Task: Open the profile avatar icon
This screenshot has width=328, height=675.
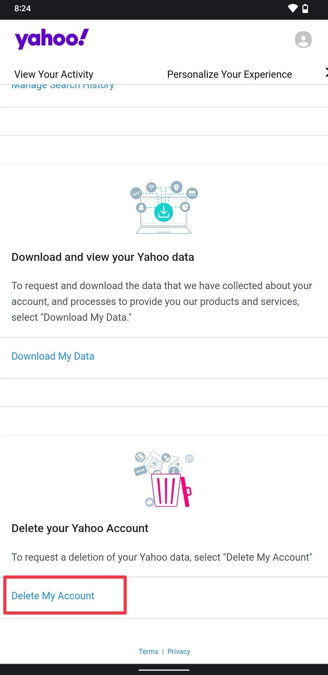Action: 303,40
